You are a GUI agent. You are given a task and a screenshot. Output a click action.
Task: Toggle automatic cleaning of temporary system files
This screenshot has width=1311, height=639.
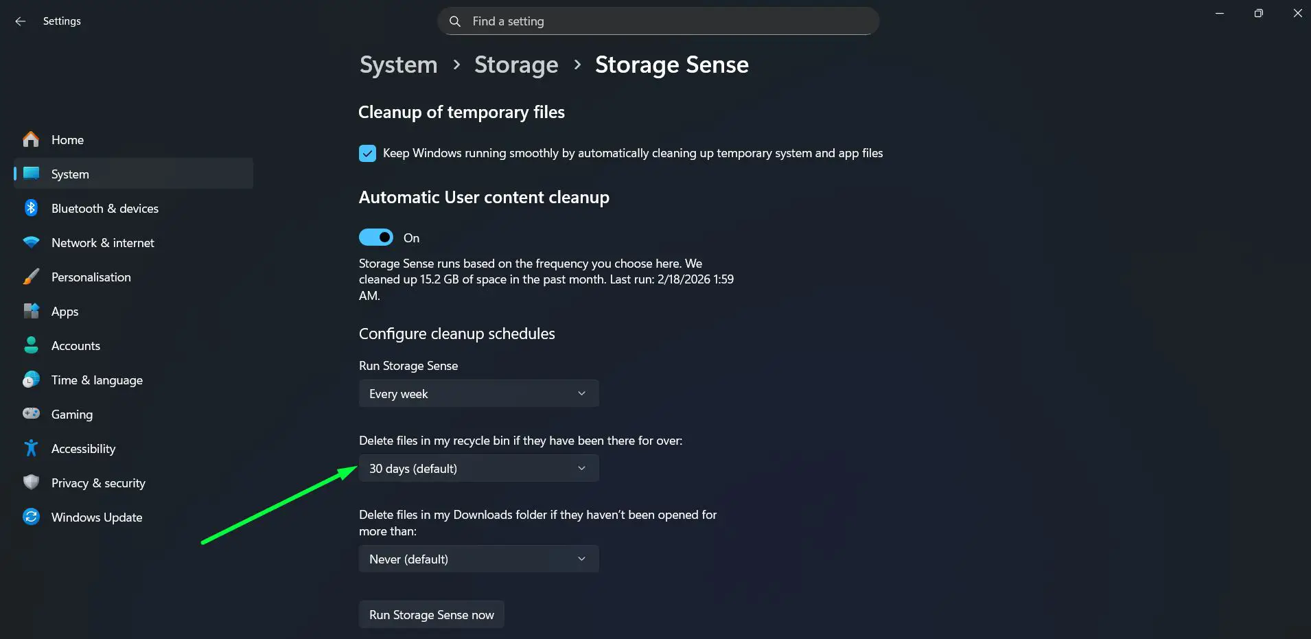[x=368, y=153]
